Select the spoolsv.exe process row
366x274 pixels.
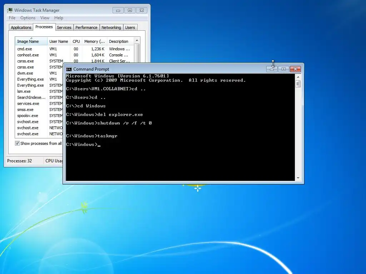pyautogui.click(x=39, y=116)
